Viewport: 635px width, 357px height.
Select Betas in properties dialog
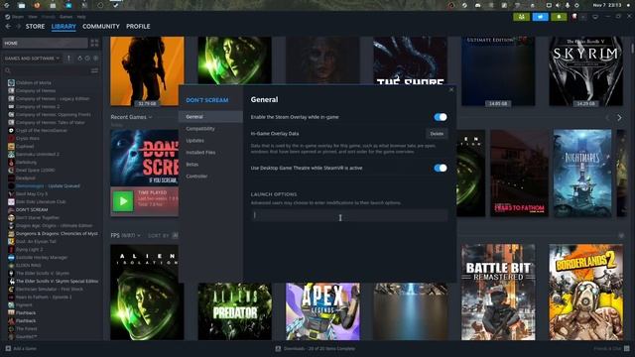click(210, 165)
